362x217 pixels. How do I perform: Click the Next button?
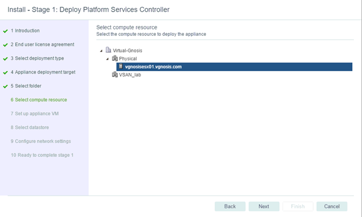[x=264, y=207]
